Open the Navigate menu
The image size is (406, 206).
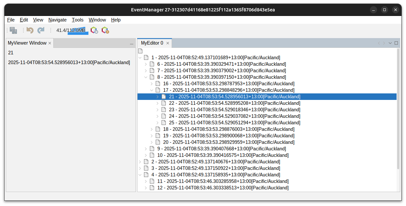coord(57,20)
